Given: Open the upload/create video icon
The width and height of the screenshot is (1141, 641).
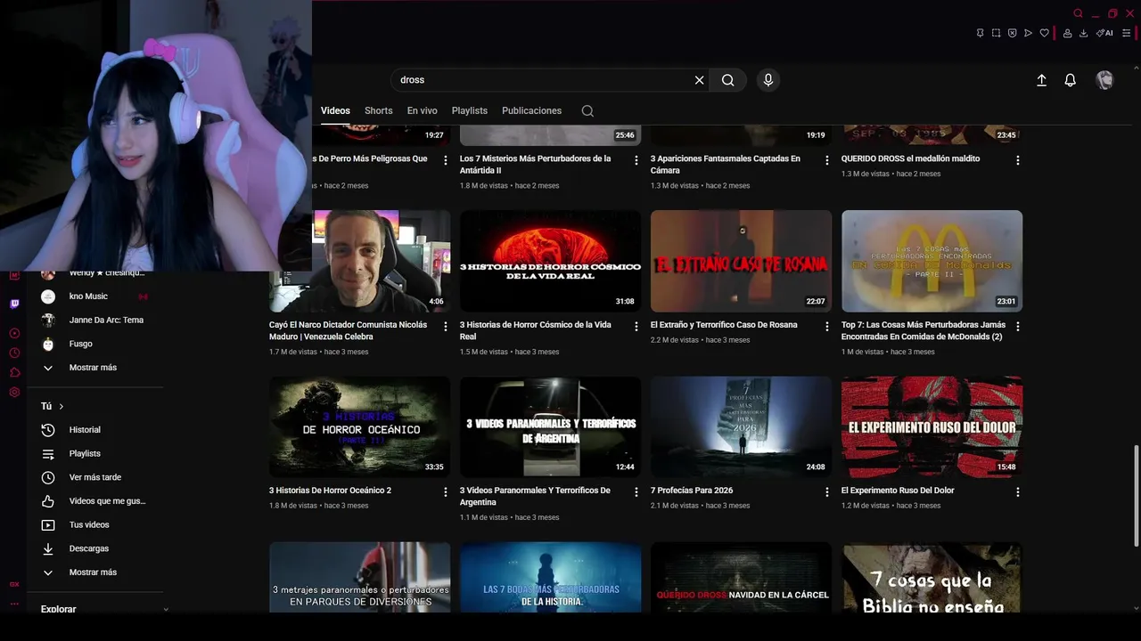Looking at the screenshot, I should (1041, 80).
